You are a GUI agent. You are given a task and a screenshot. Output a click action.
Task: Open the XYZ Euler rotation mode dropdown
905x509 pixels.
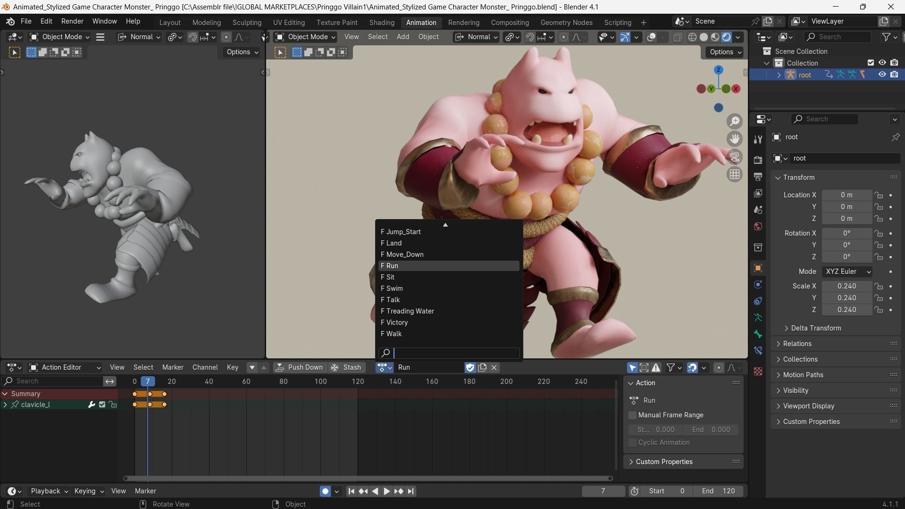[x=847, y=271]
